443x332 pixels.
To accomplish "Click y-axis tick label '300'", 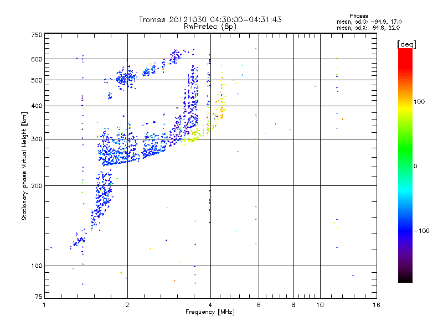I will click(x=37, y=139).
